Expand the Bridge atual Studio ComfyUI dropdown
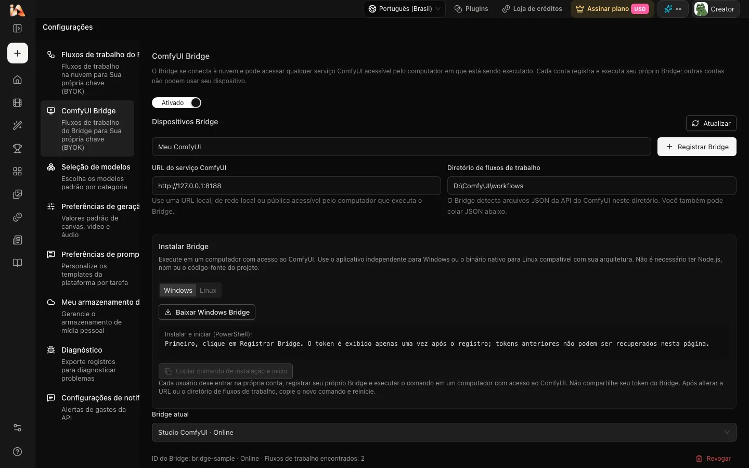749x468 pixels. [444, 432]
